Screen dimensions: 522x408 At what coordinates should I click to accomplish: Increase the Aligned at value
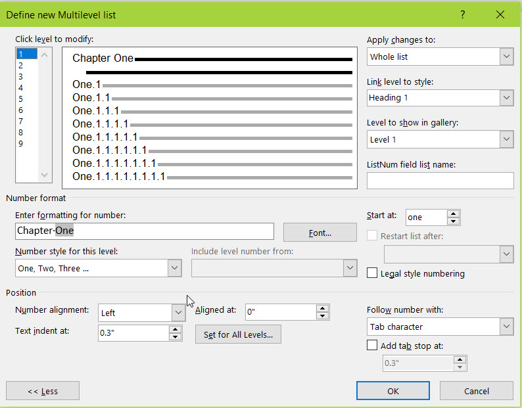click(x=322, y=308)
